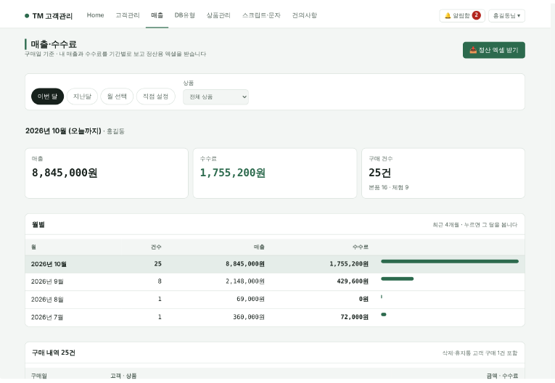Screen dimensions: 555x383
Task: Click the 1,755,200원 commission summary card
Action: pyautogui.click(x=275, y=173)
